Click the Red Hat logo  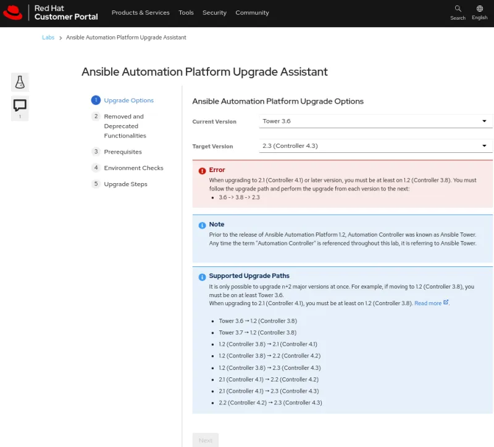[14, 12]
